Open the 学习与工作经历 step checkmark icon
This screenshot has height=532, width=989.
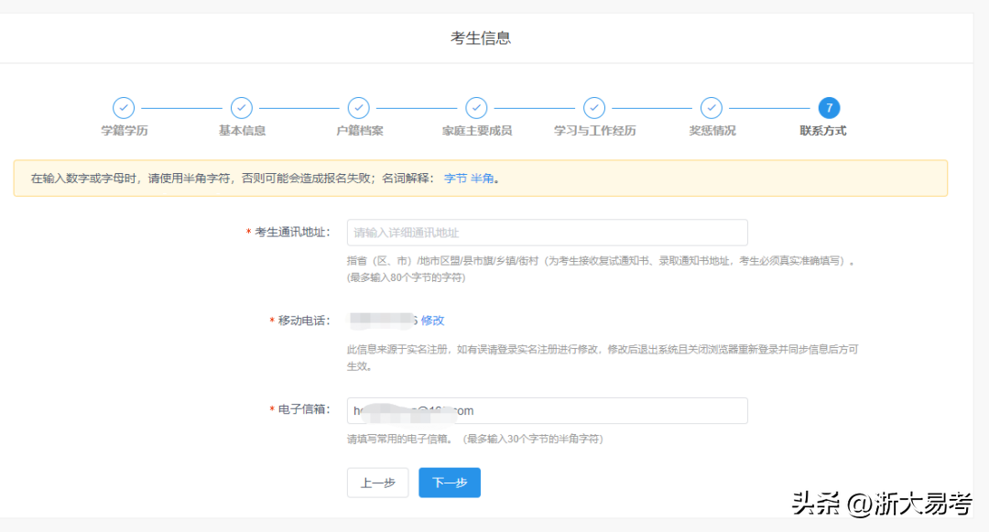[x=594, y=108]
